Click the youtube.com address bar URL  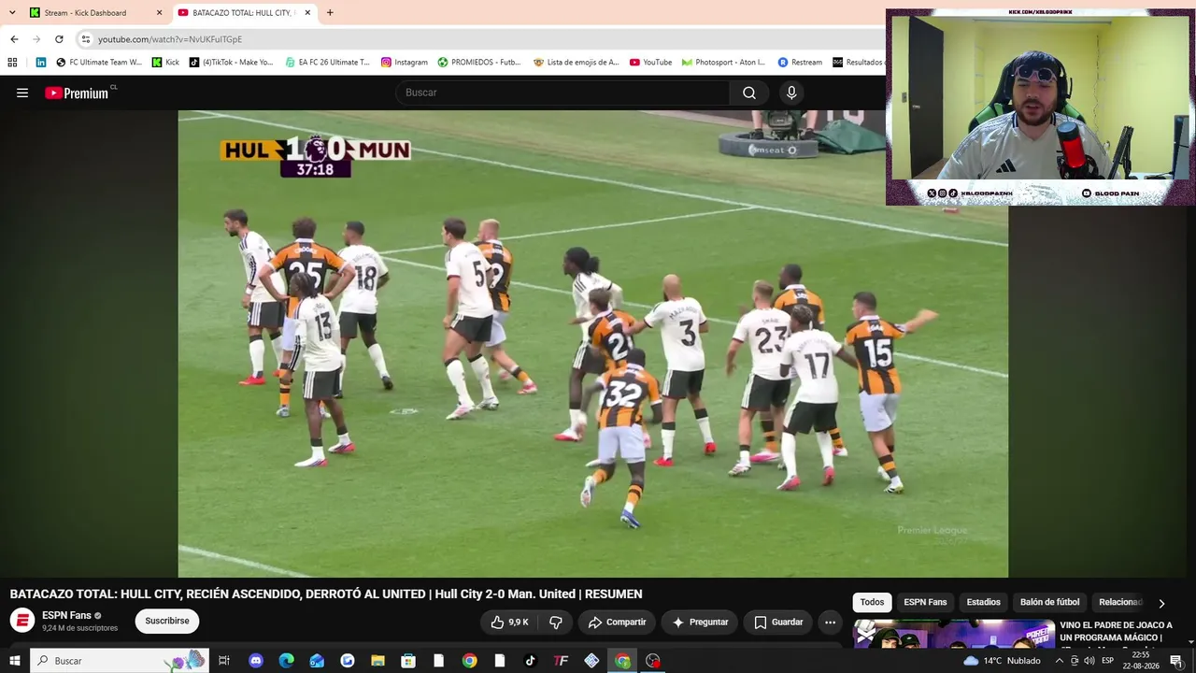point(170,39)
